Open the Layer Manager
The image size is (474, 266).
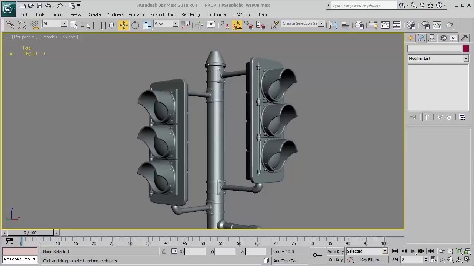click(359, 25)
